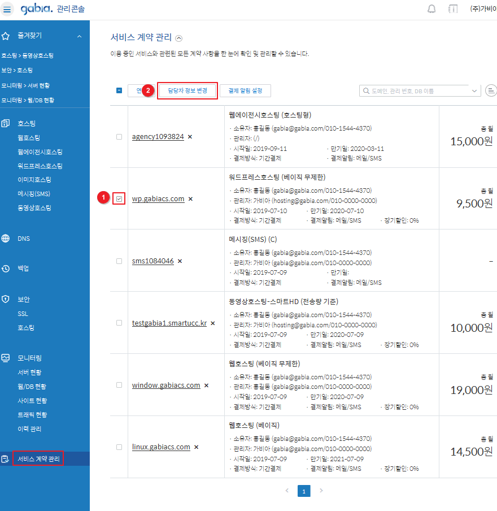Click 결제 알림 설정 button
This screenshot has height=511, width=497.
[x=245, y=90]
